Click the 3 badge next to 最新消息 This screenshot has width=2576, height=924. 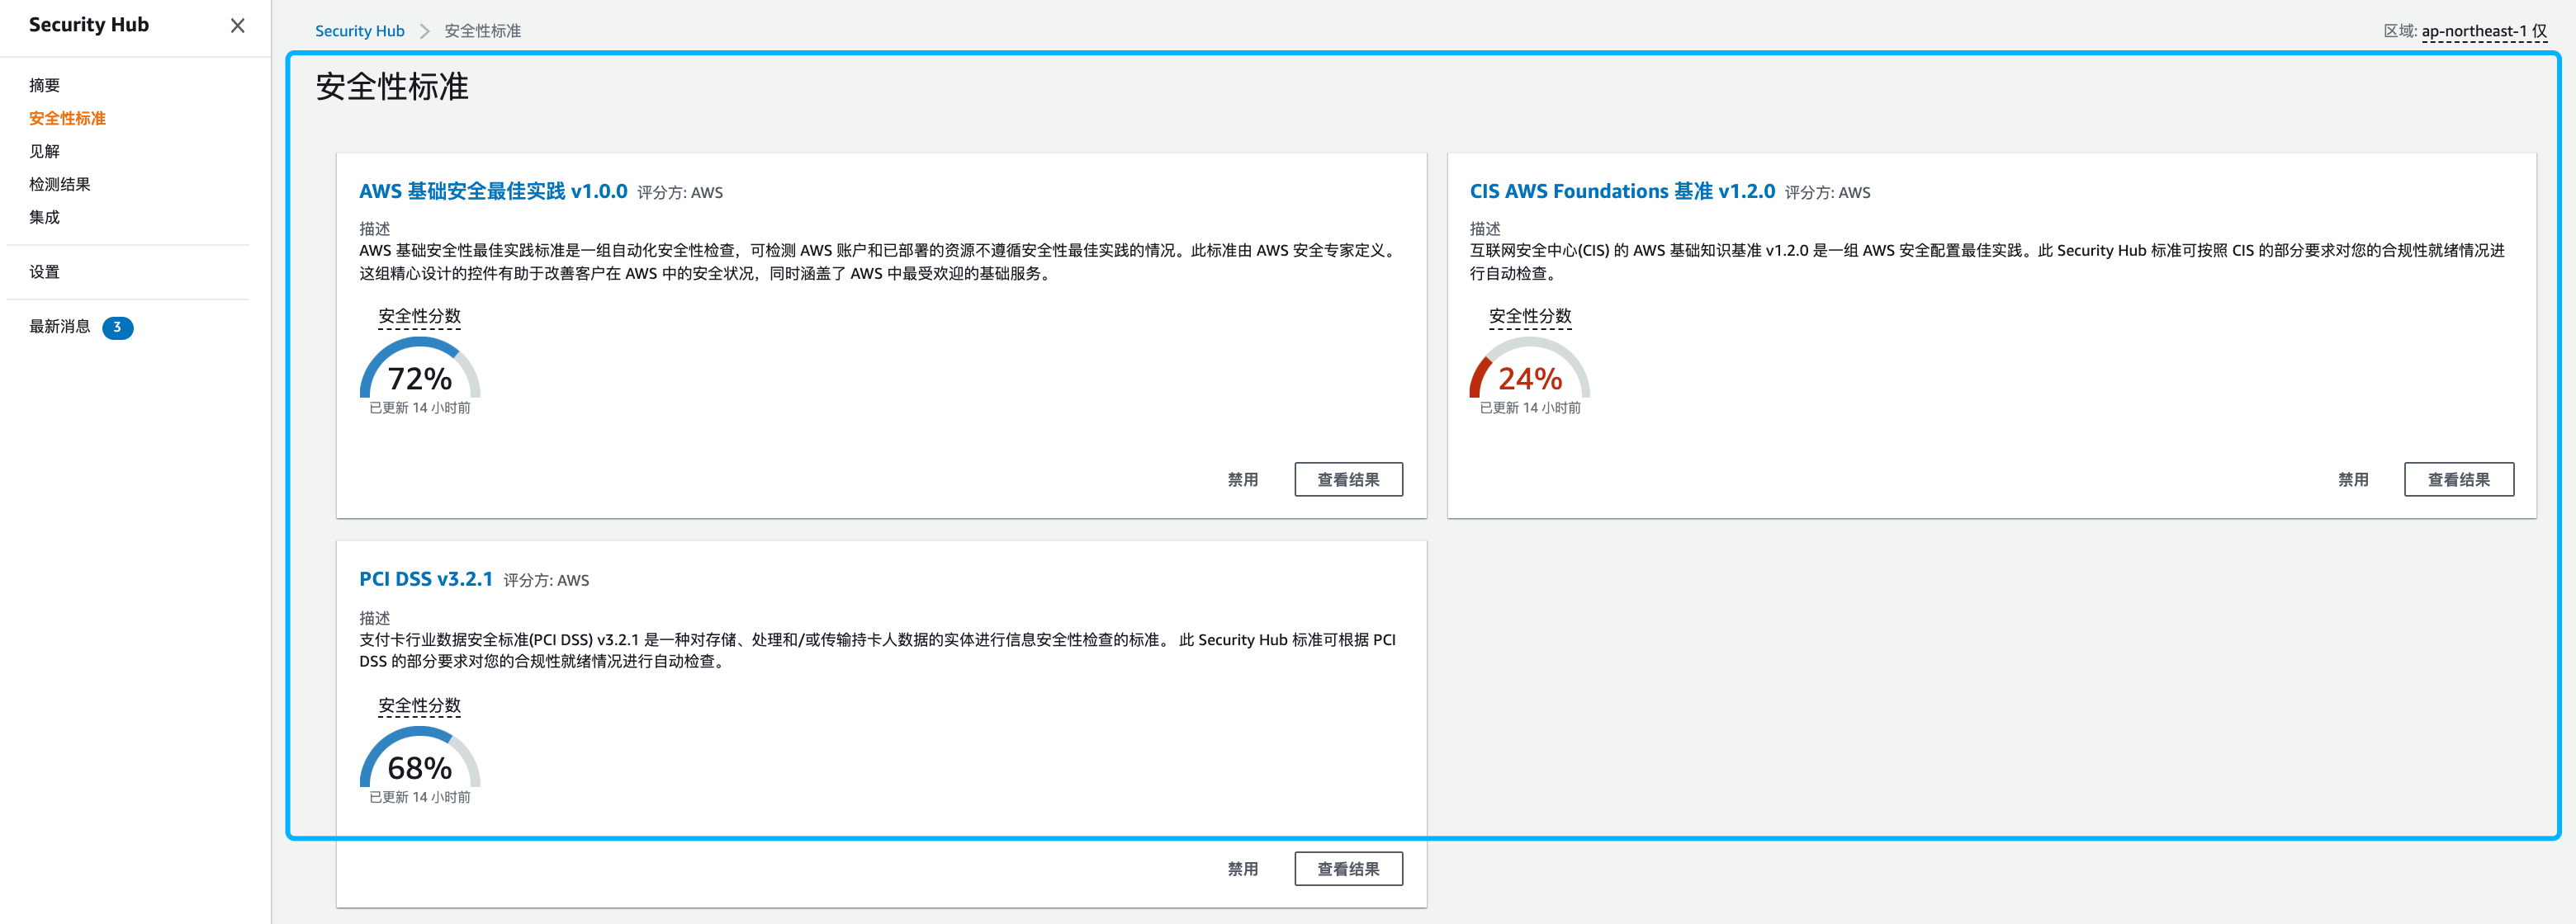(117, 328)
